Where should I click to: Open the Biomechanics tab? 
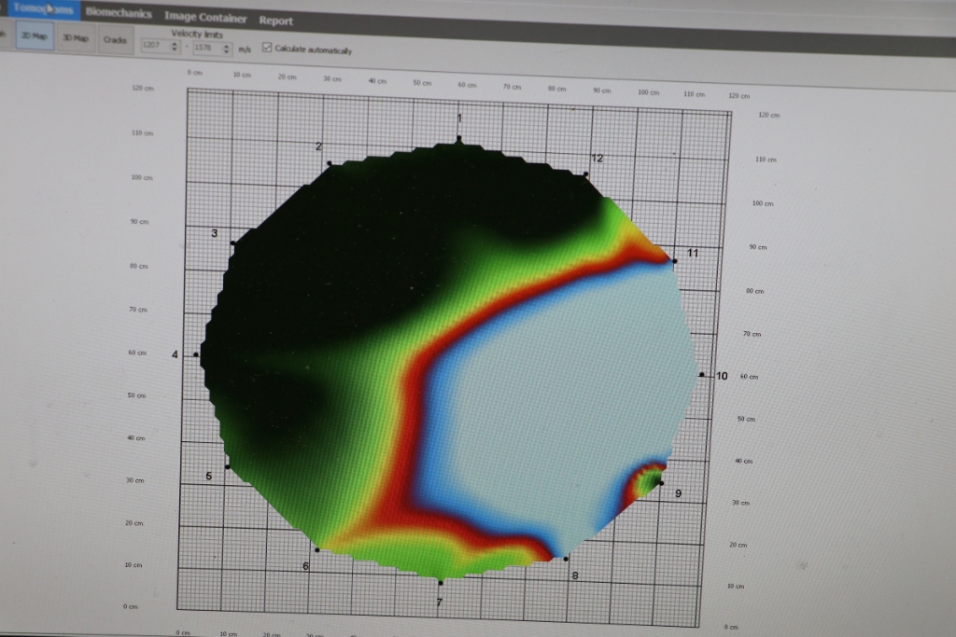tap(119, 13)
